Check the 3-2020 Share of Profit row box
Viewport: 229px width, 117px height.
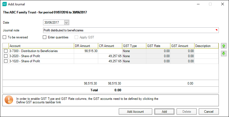[x=6, y=56]
